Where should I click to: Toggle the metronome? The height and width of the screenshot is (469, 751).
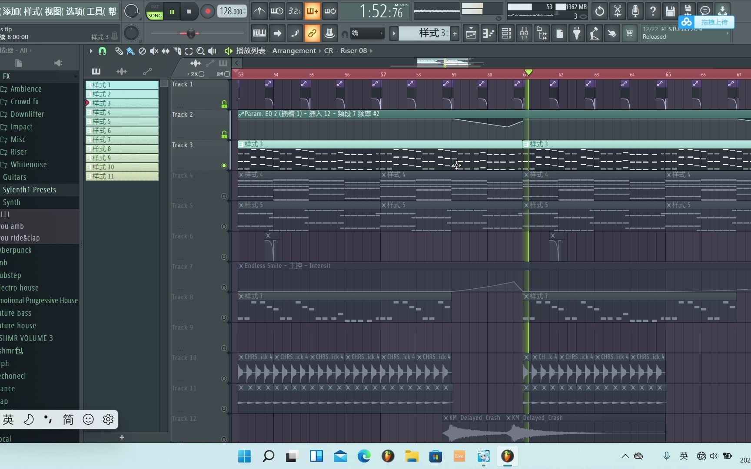[x=259, y=11]
